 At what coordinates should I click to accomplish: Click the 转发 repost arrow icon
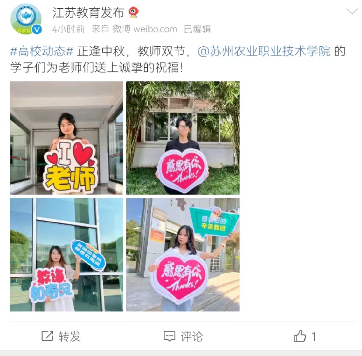coord(47,336)
